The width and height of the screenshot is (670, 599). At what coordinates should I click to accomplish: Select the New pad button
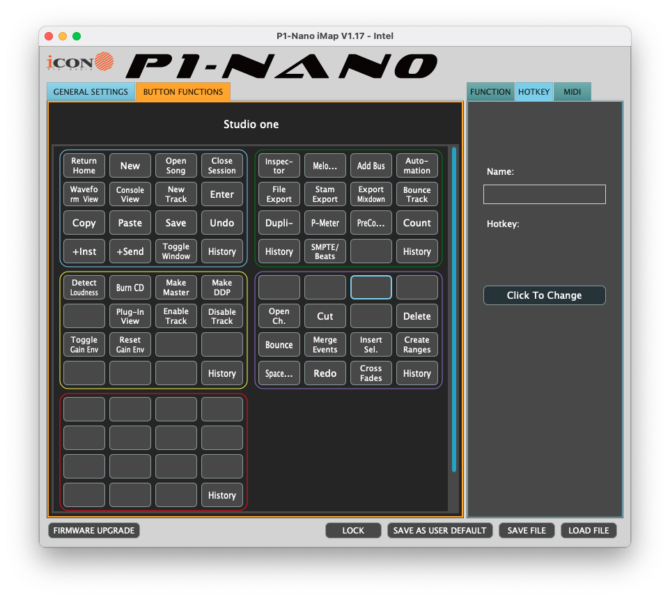click(130, 166)
